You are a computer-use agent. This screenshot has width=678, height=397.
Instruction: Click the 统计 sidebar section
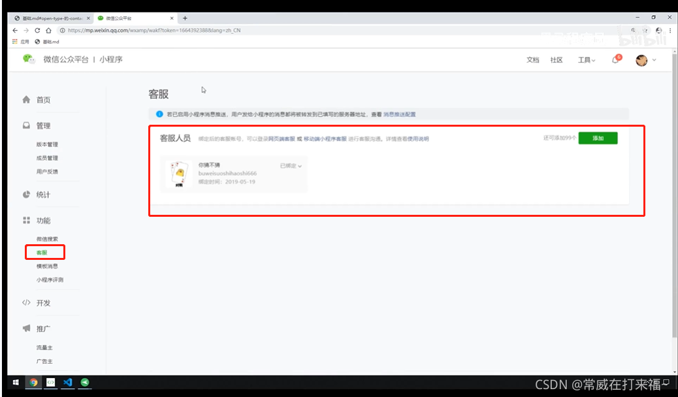(x=43, y=195)
